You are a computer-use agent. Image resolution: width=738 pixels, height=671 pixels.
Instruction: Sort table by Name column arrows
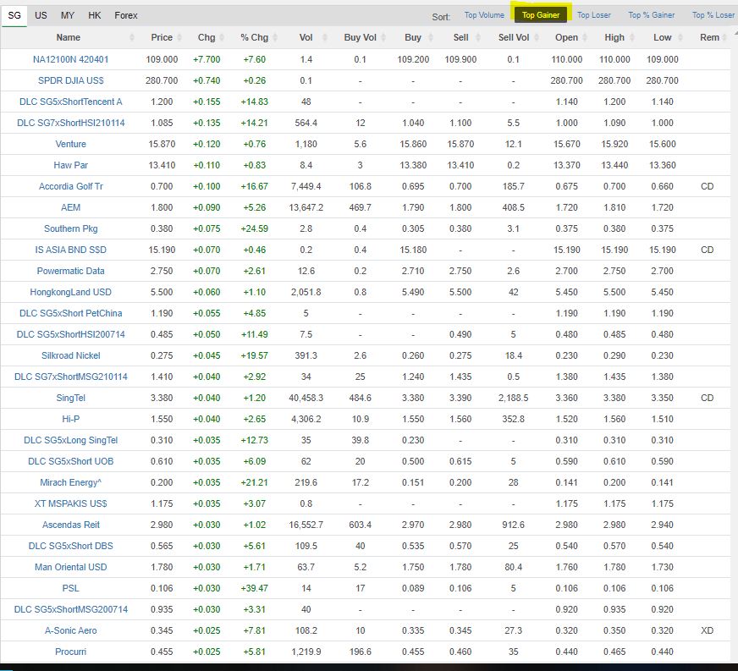click(x=132, y=37)
